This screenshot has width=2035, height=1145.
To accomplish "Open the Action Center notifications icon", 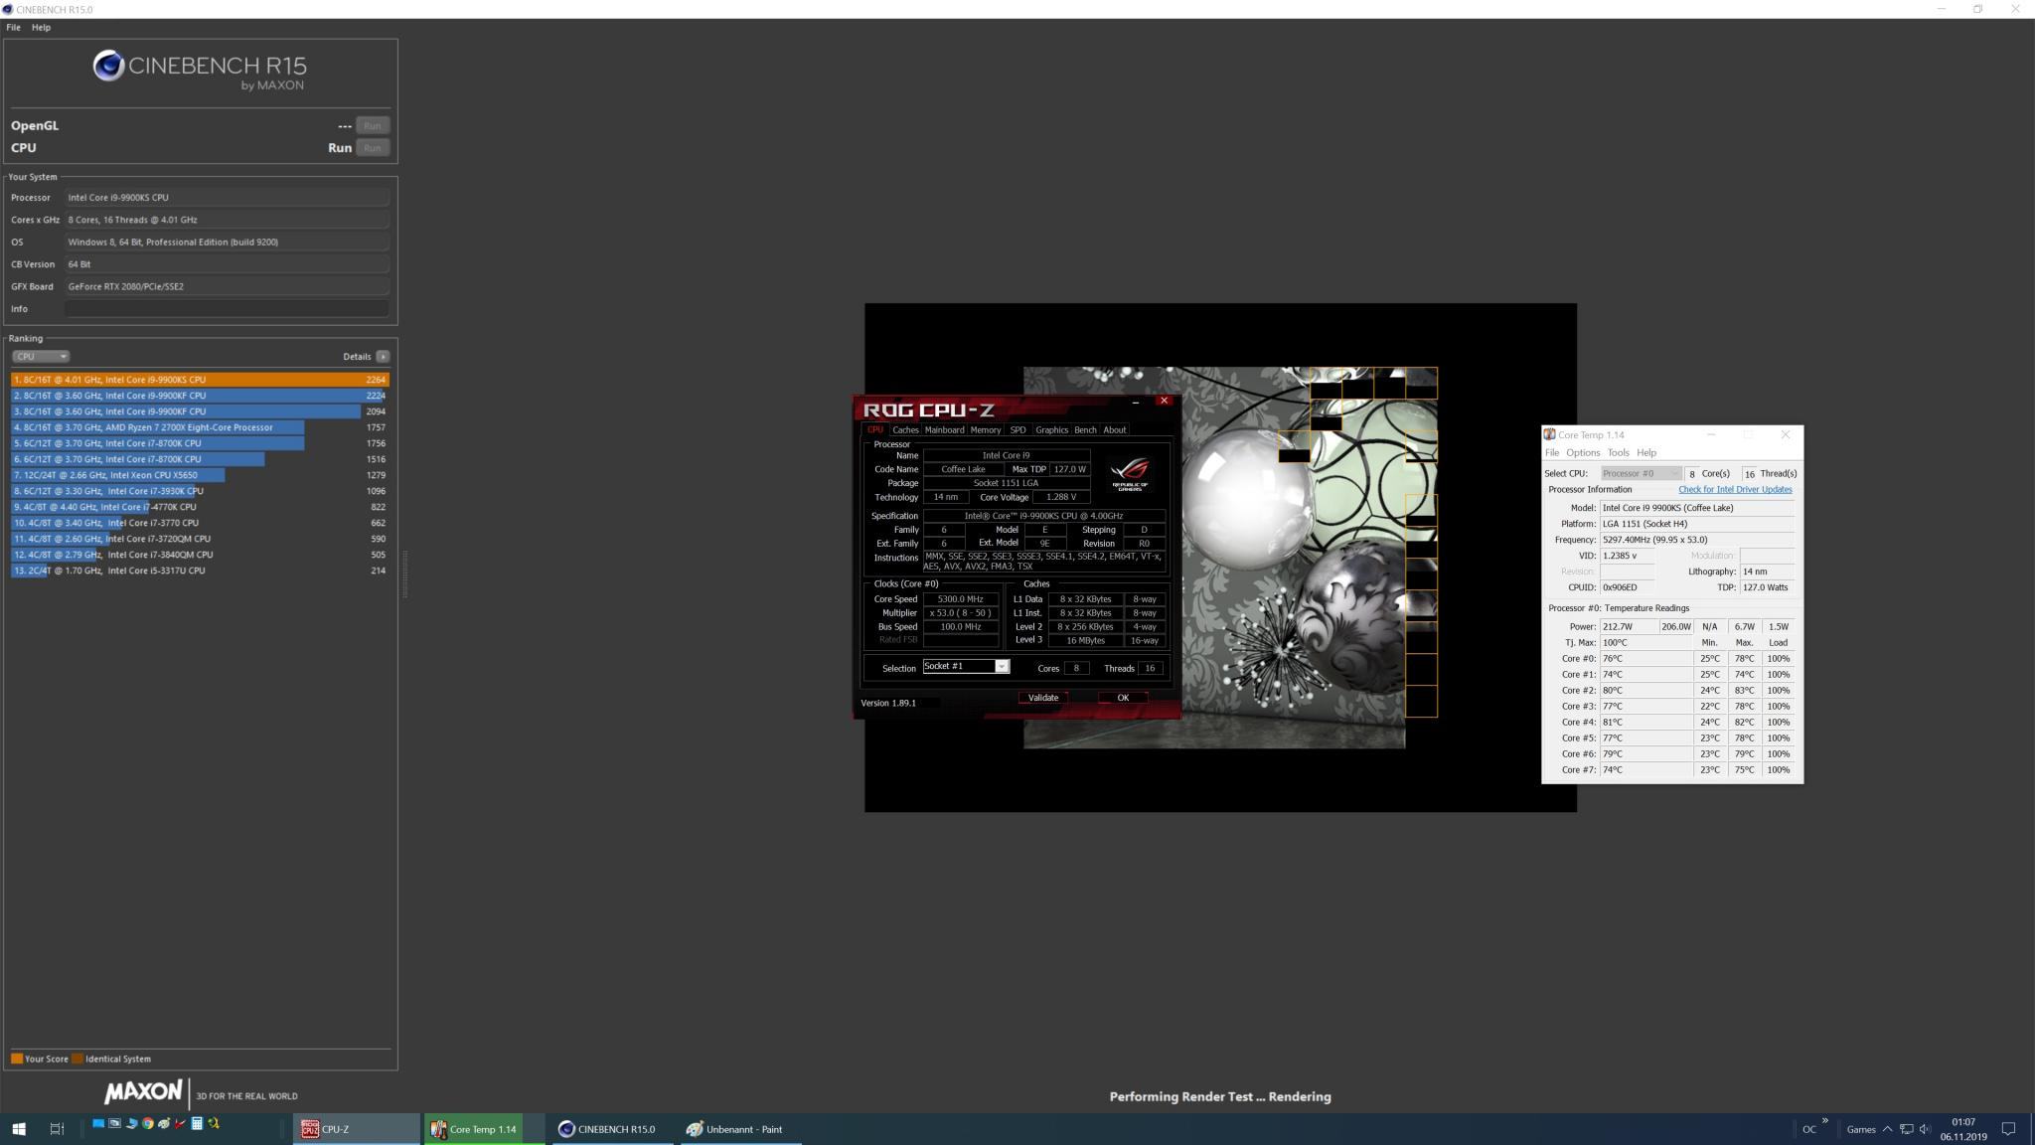I will 2008,1129.
